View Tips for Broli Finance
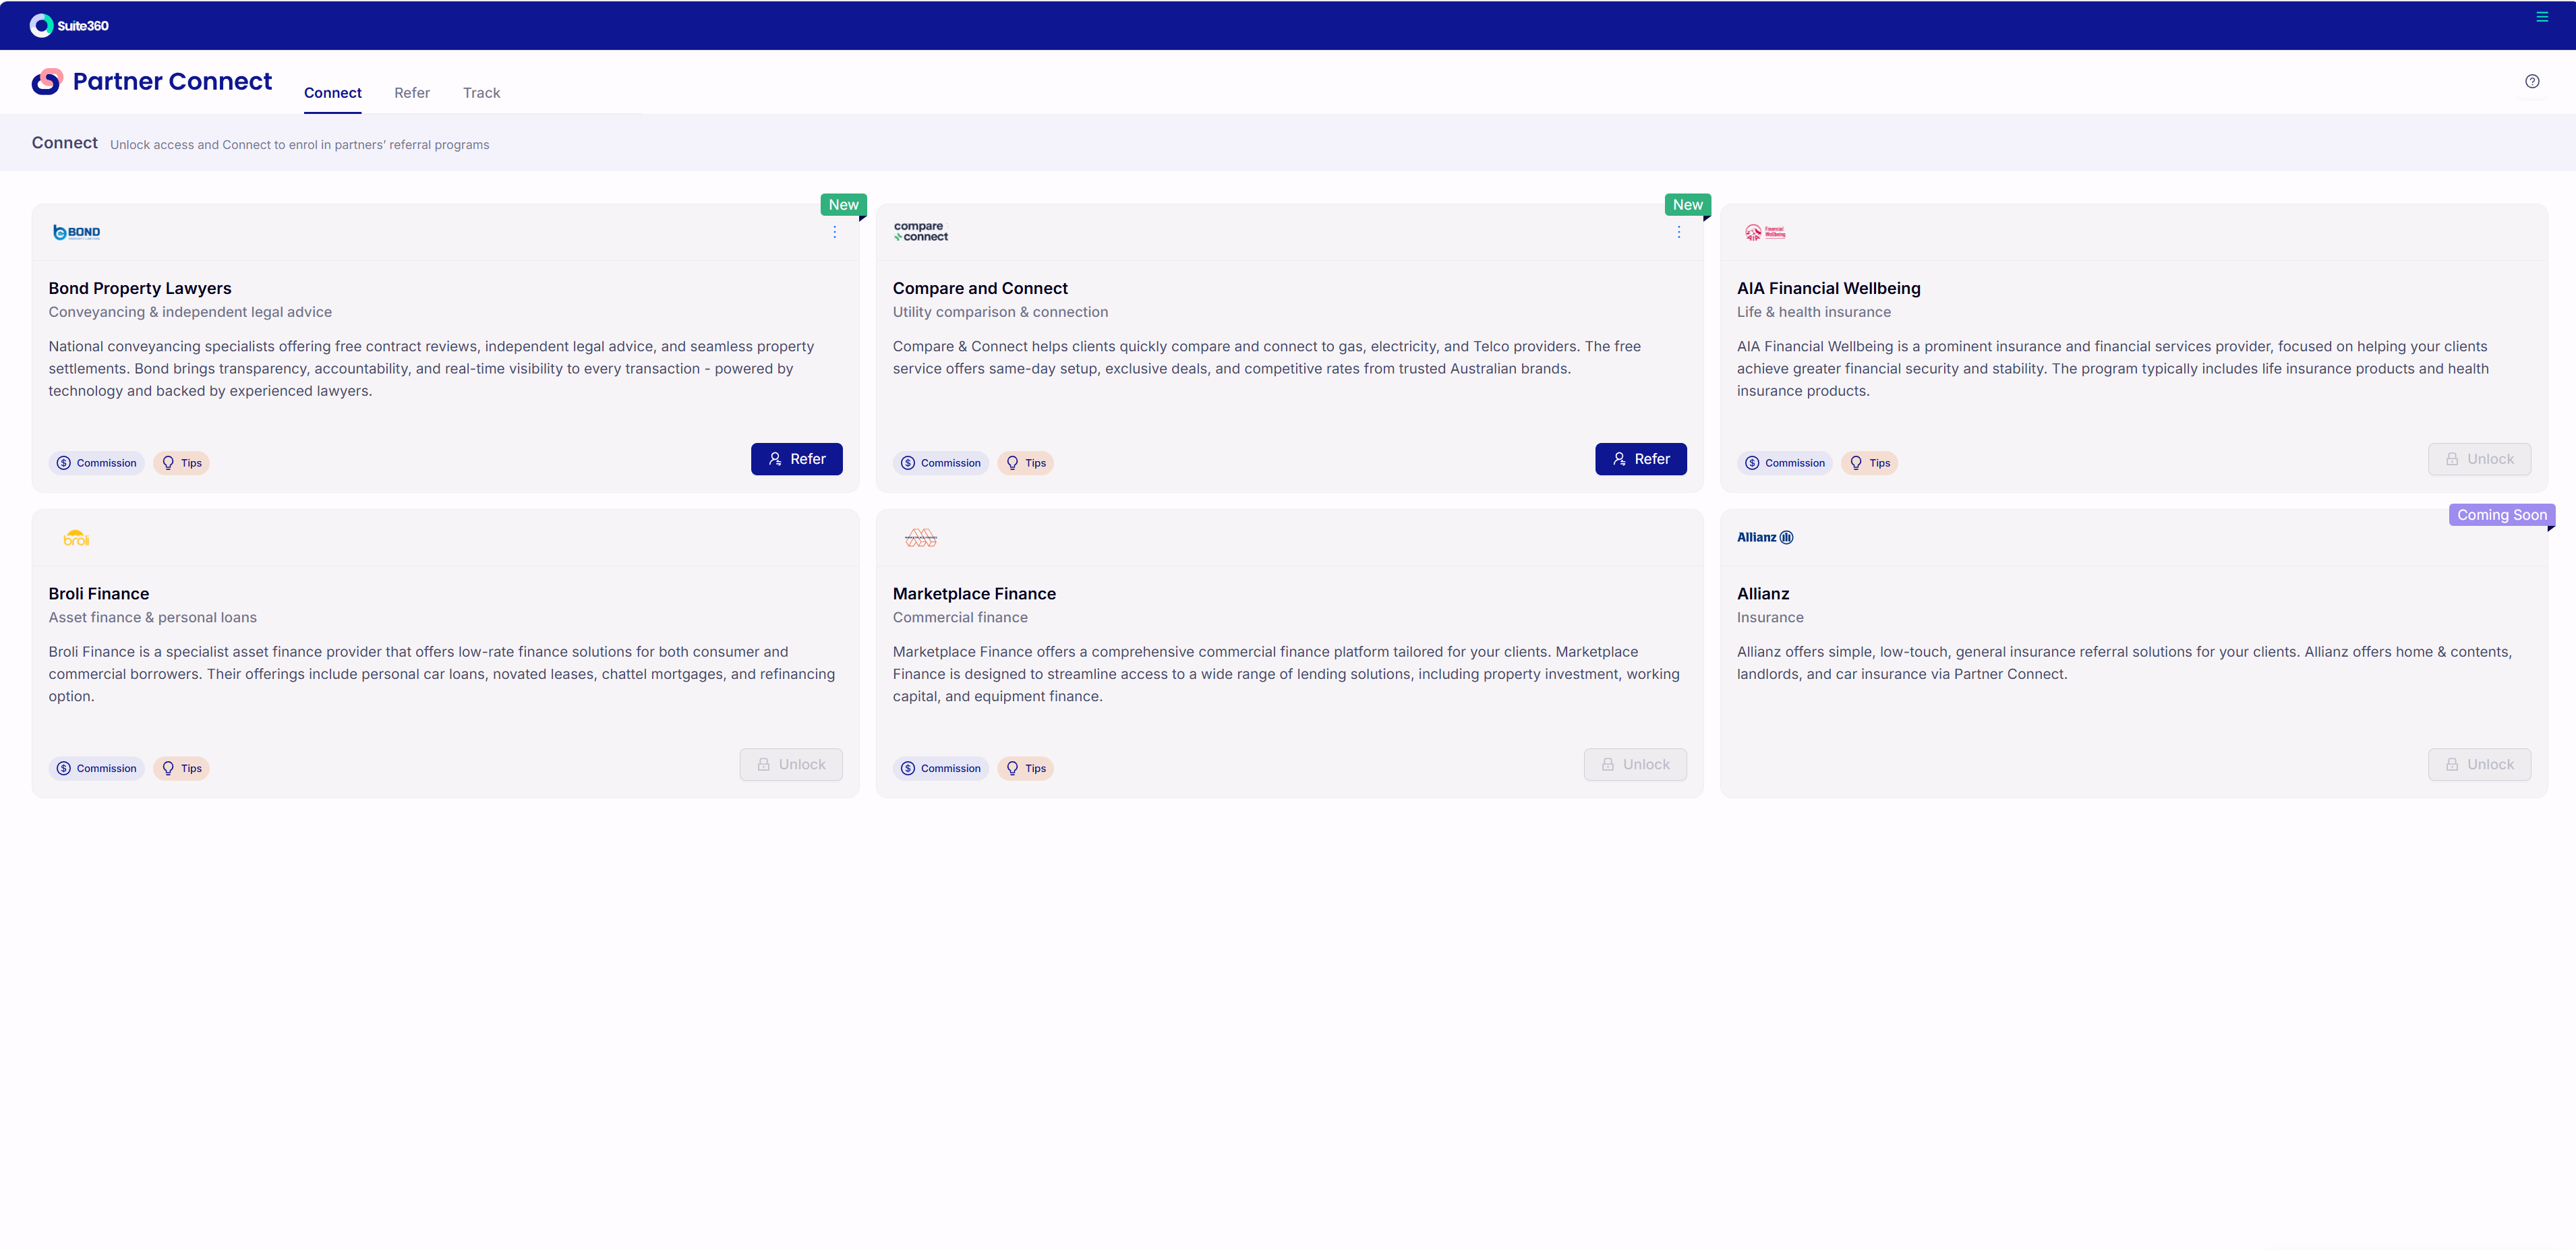This screenshot has width=2576, height=1250. point(181,768)
